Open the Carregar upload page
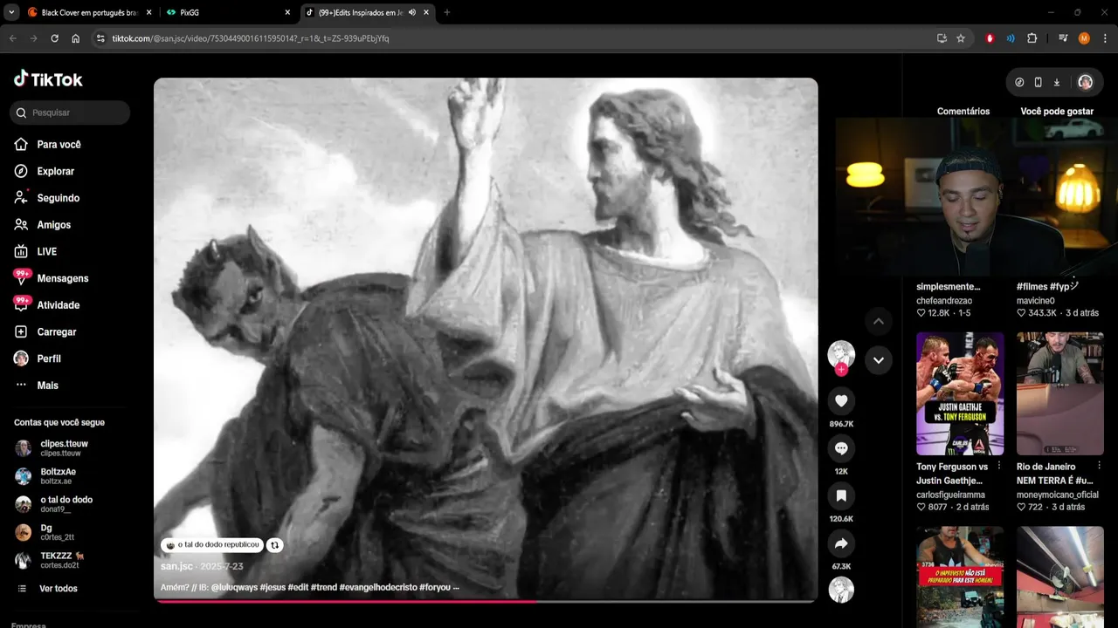 coord(45,332)
